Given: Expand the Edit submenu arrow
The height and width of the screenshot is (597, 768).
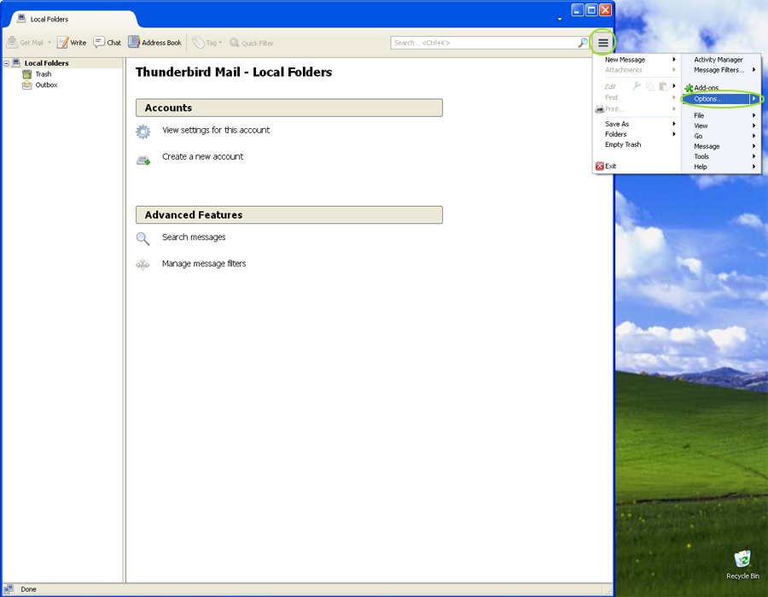Looking at the screenshot, I should pos(674,86).
